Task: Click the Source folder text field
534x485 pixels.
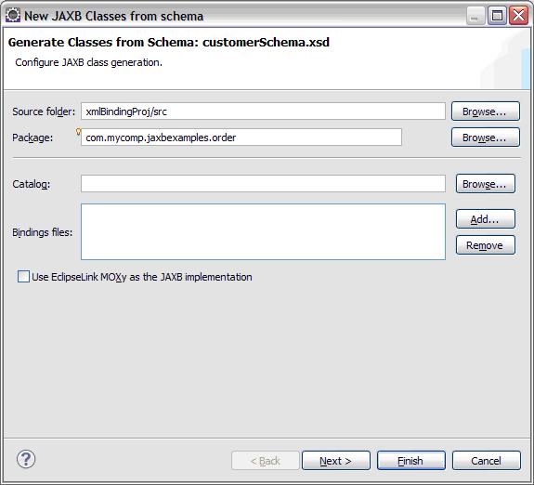Action: click(263, 111)
